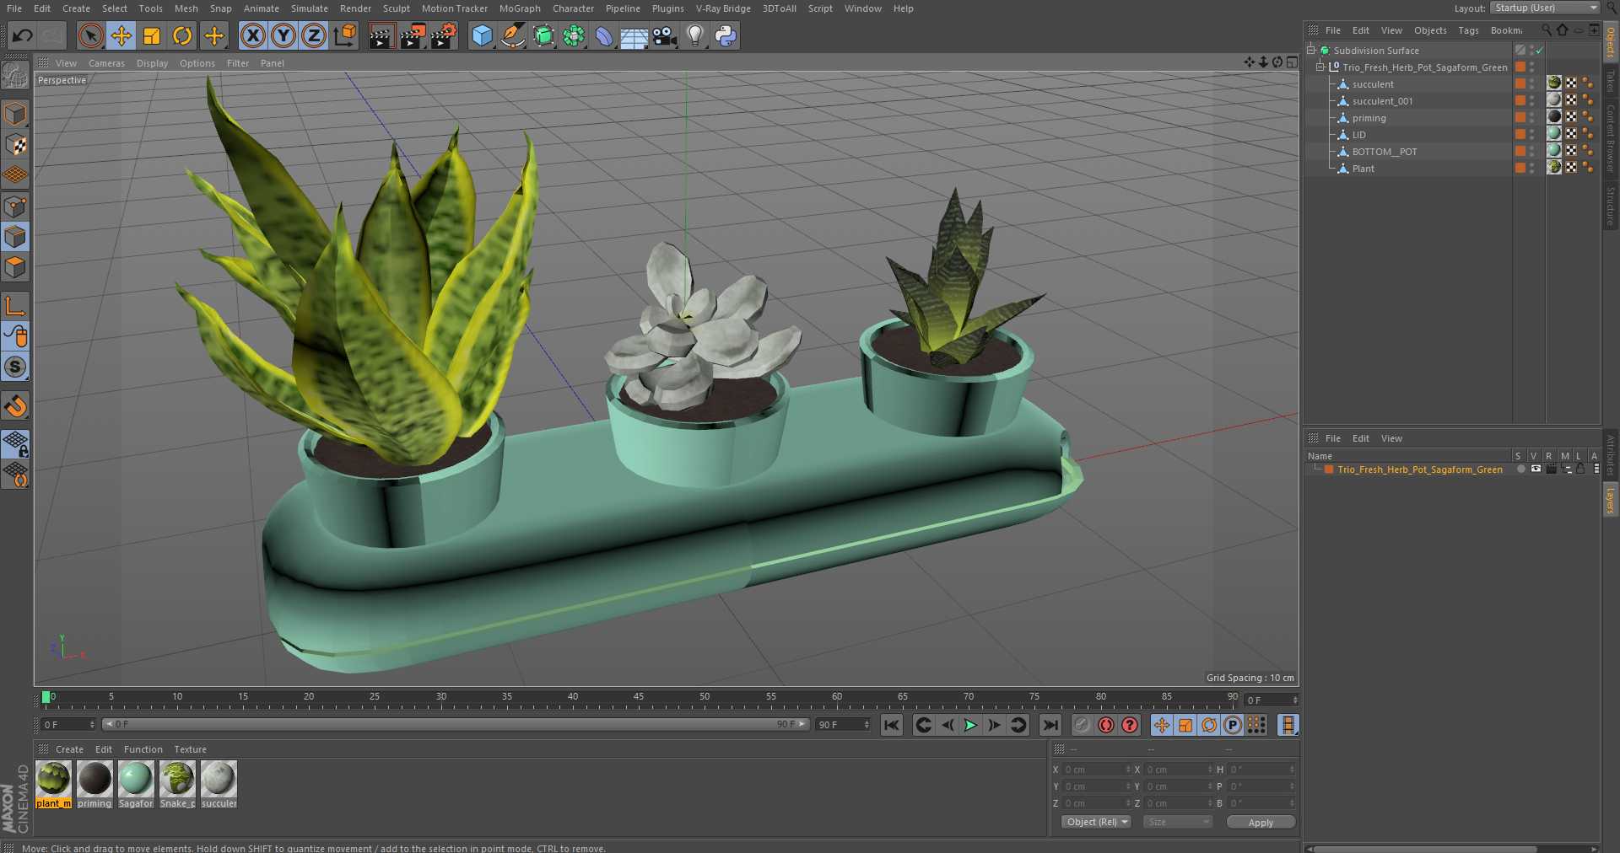Enable Points mode in left toolbar
The width and height of the screenshot is (1620, 853).
click(15, 207)
